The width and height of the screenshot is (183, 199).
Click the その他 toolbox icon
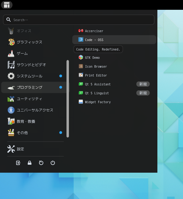coord(11,133)
